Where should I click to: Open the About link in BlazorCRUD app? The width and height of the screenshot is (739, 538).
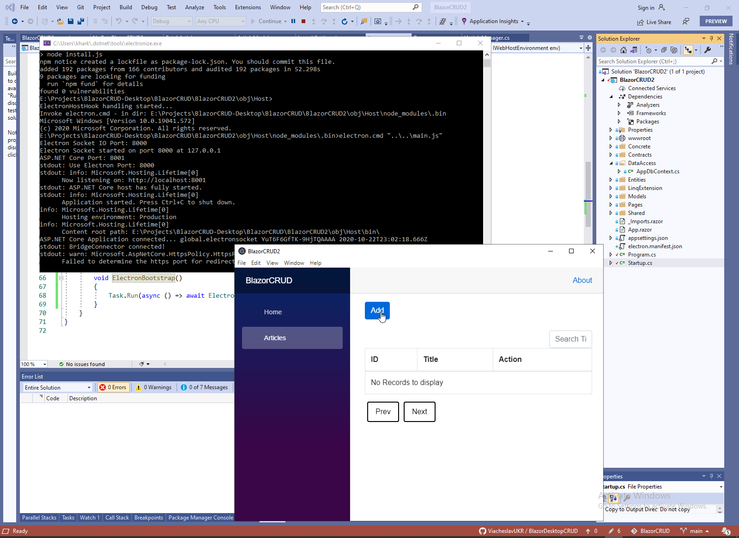(582, 281)
